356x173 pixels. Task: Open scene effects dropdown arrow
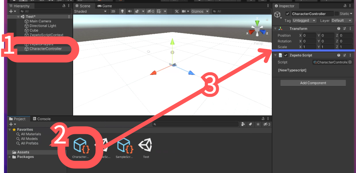click(143, 11)
